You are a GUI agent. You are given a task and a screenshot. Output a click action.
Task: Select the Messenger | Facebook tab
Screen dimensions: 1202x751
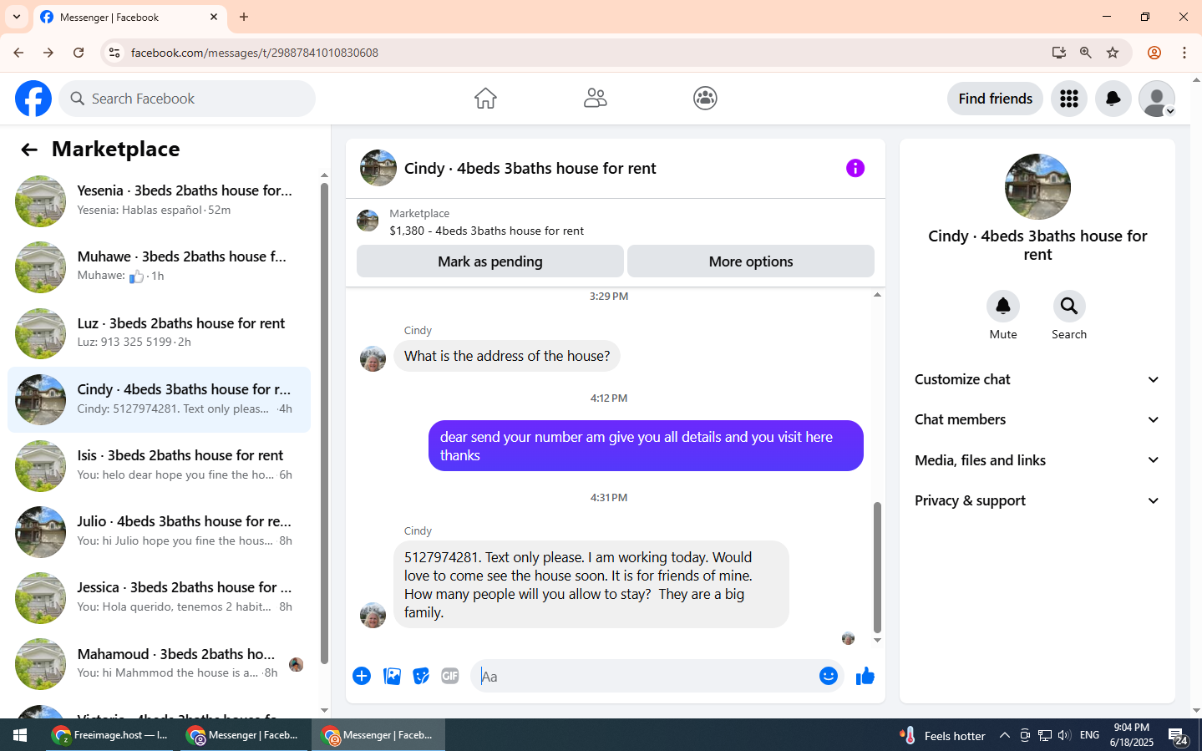pos(129,18)
